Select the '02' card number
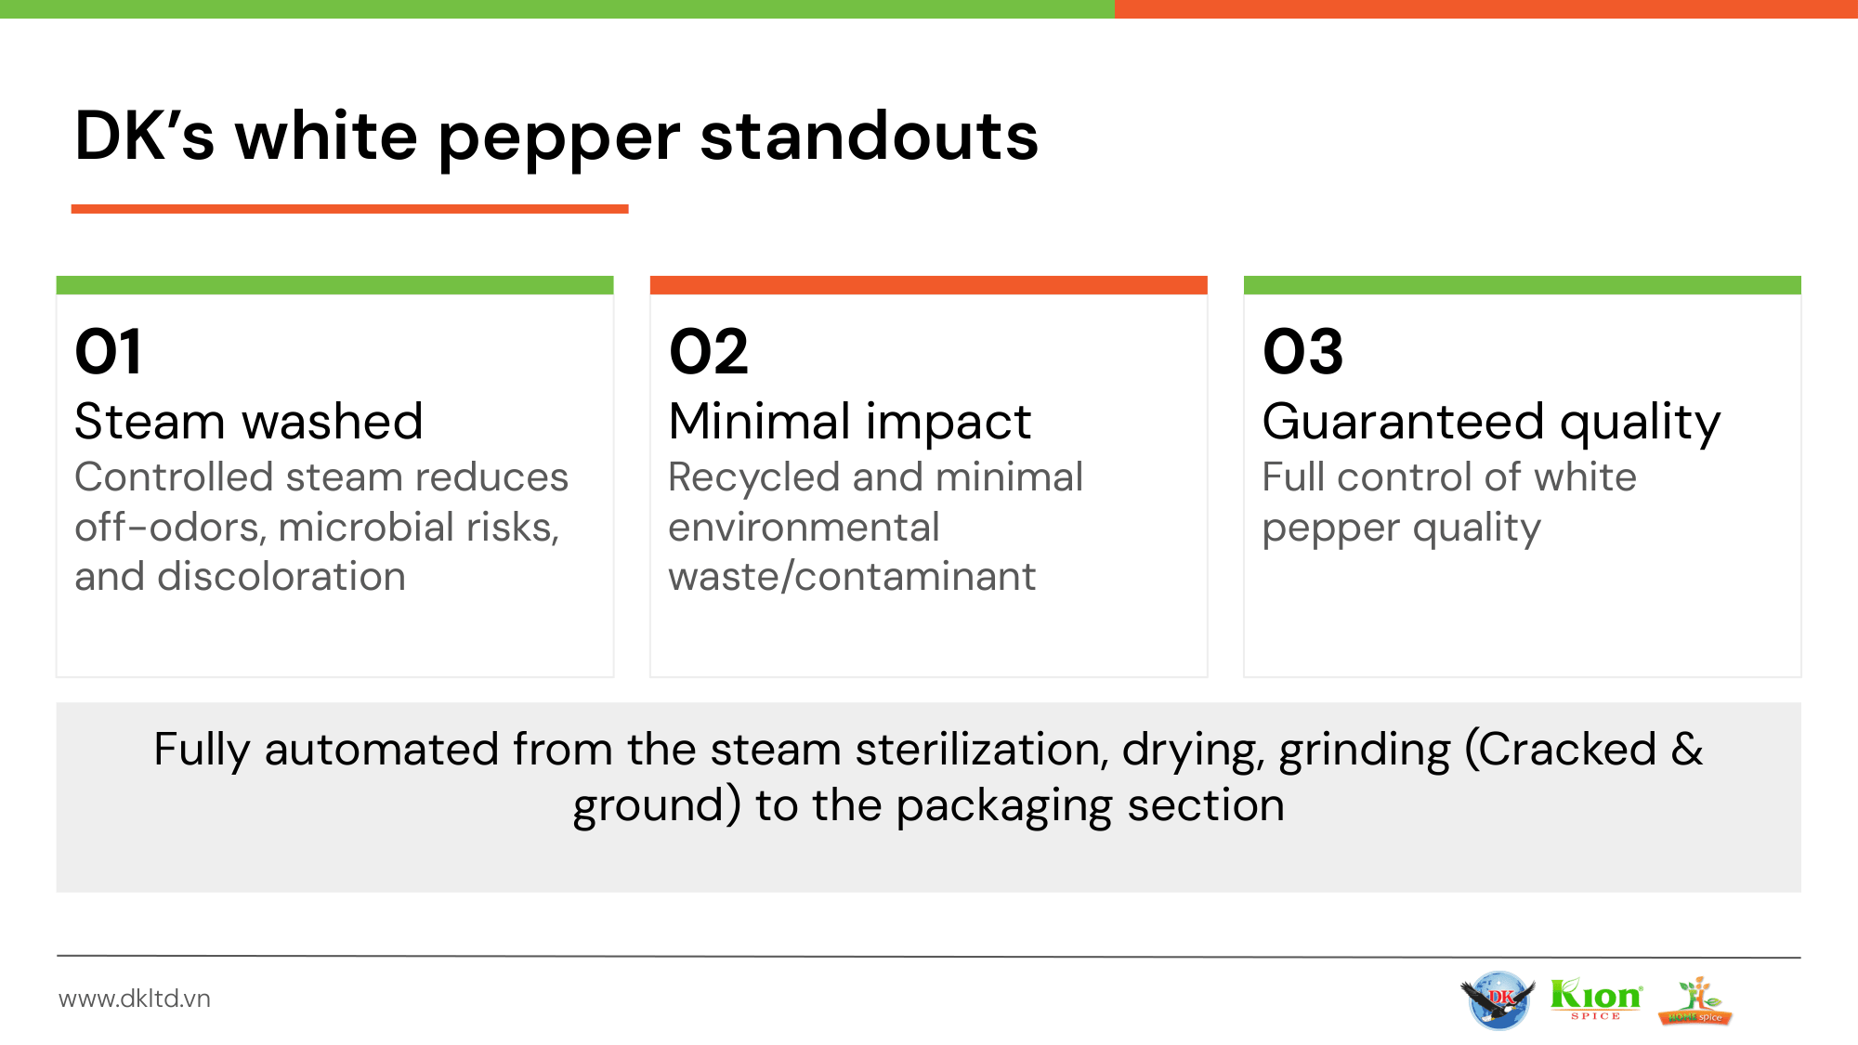1858x1045 pixels. [x=709, y=352]
